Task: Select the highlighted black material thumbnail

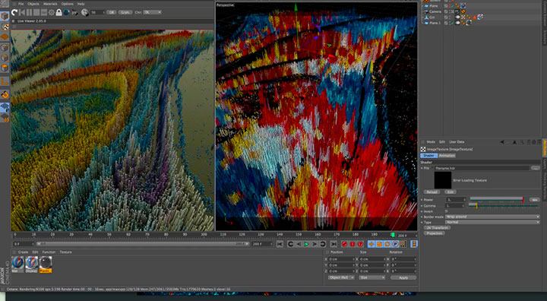Action: pos(46,265)
